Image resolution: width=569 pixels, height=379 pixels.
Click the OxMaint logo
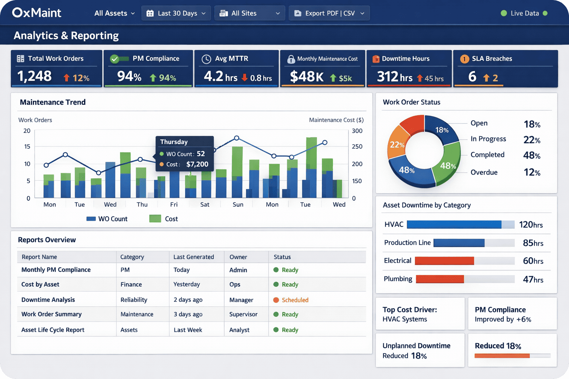(37, 12)
